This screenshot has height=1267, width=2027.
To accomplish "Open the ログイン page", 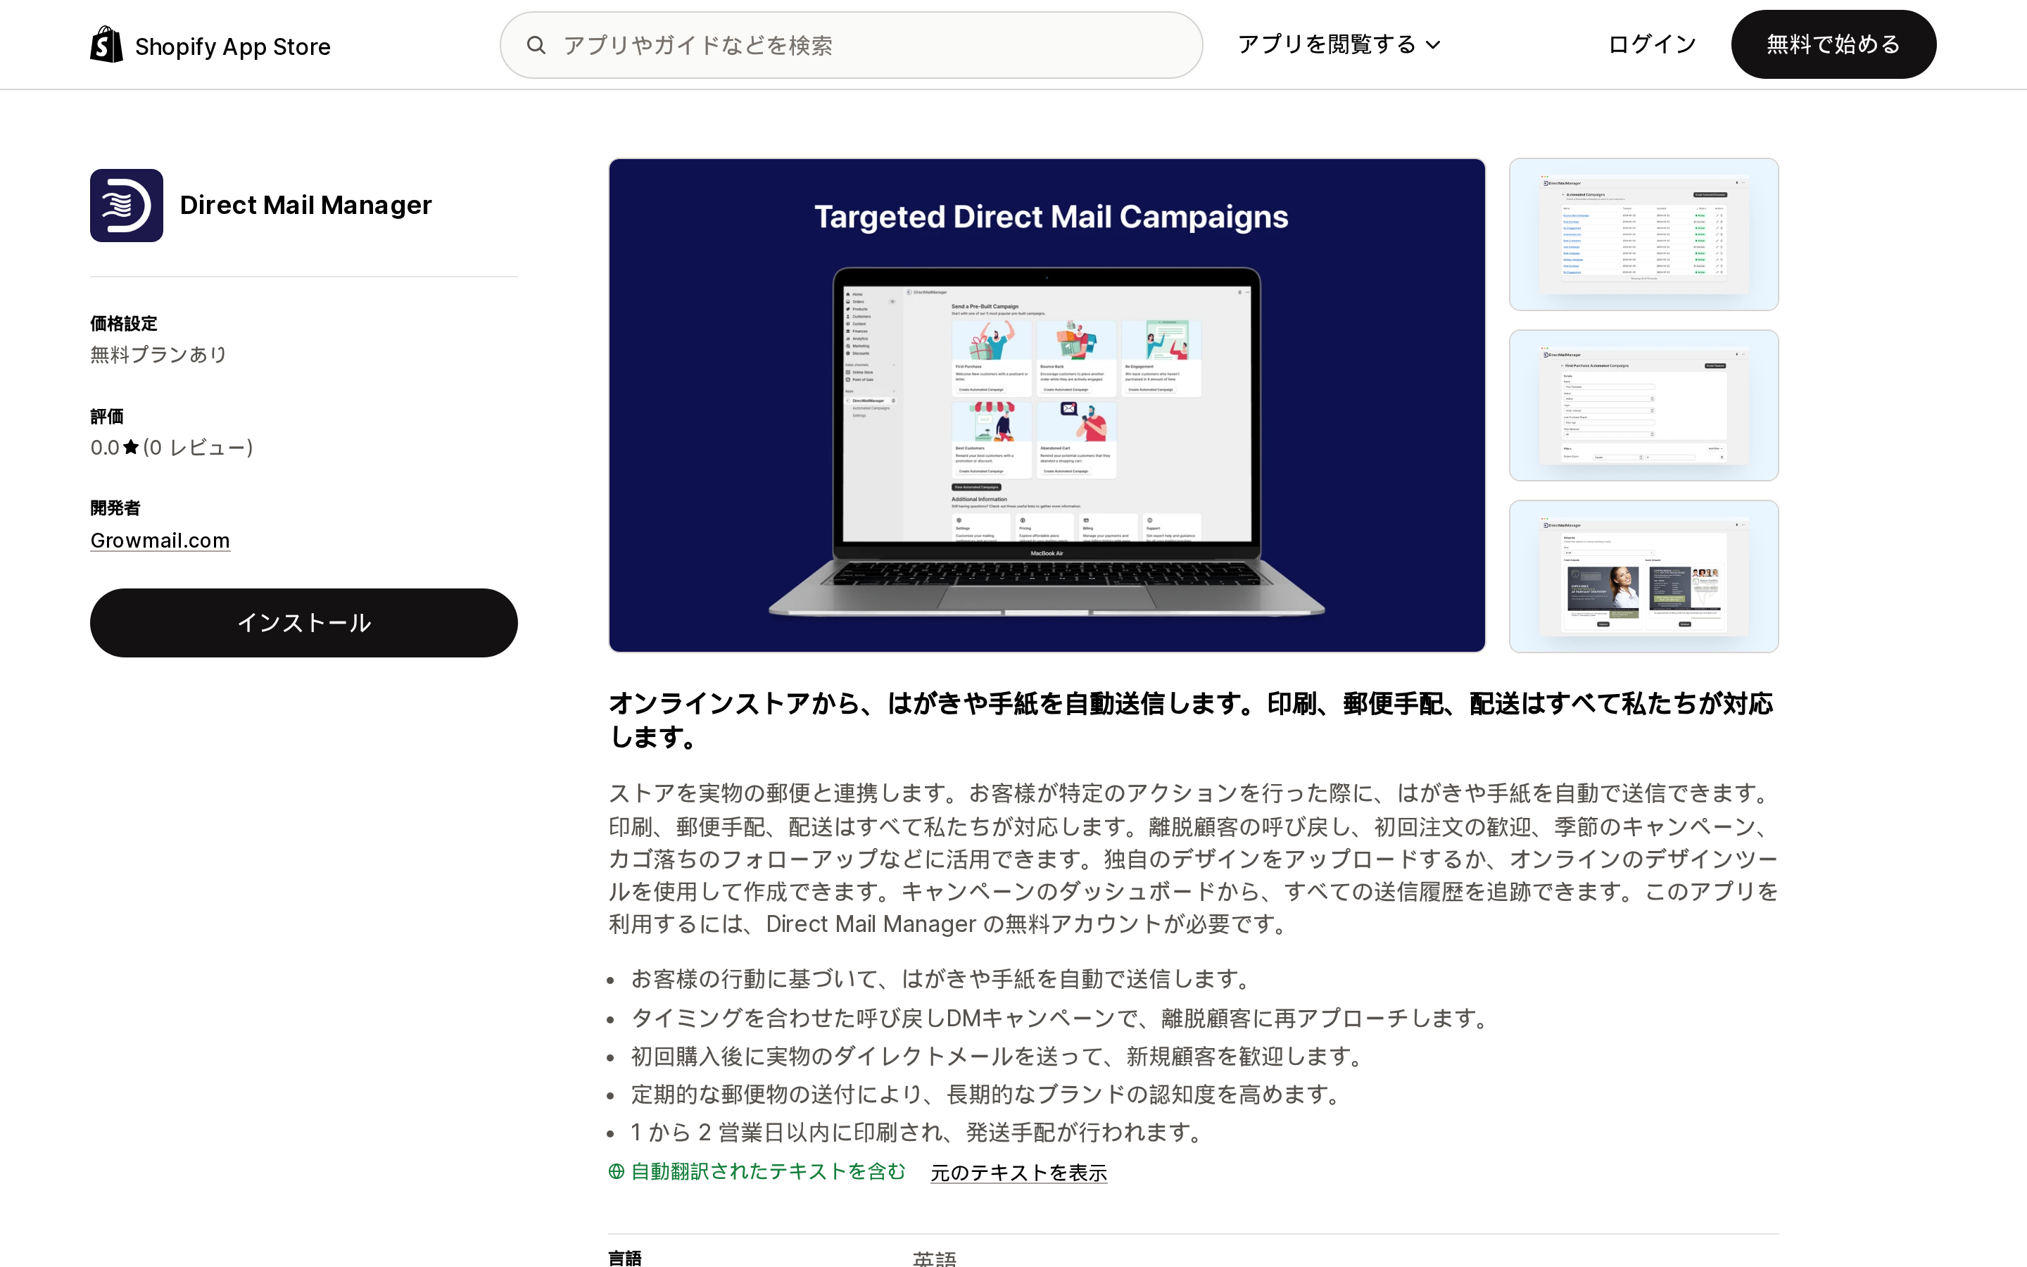I will (1652, 44).
